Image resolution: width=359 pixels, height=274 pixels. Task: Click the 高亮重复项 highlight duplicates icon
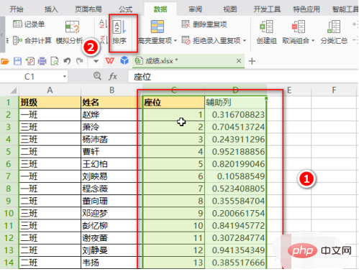pos(158,27)
